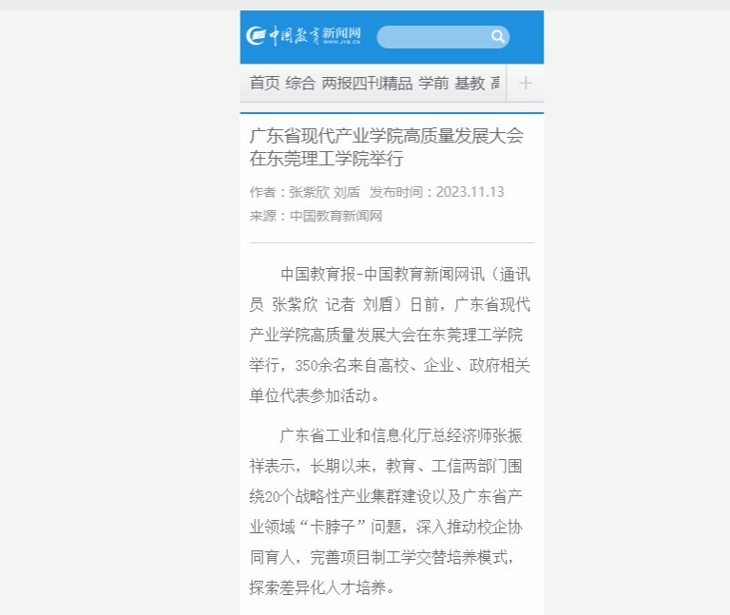Switch to the 学前 navigation tab
The height and width of the screenshot is (615, 730).
pyautogui.click(x=433, y=84)
